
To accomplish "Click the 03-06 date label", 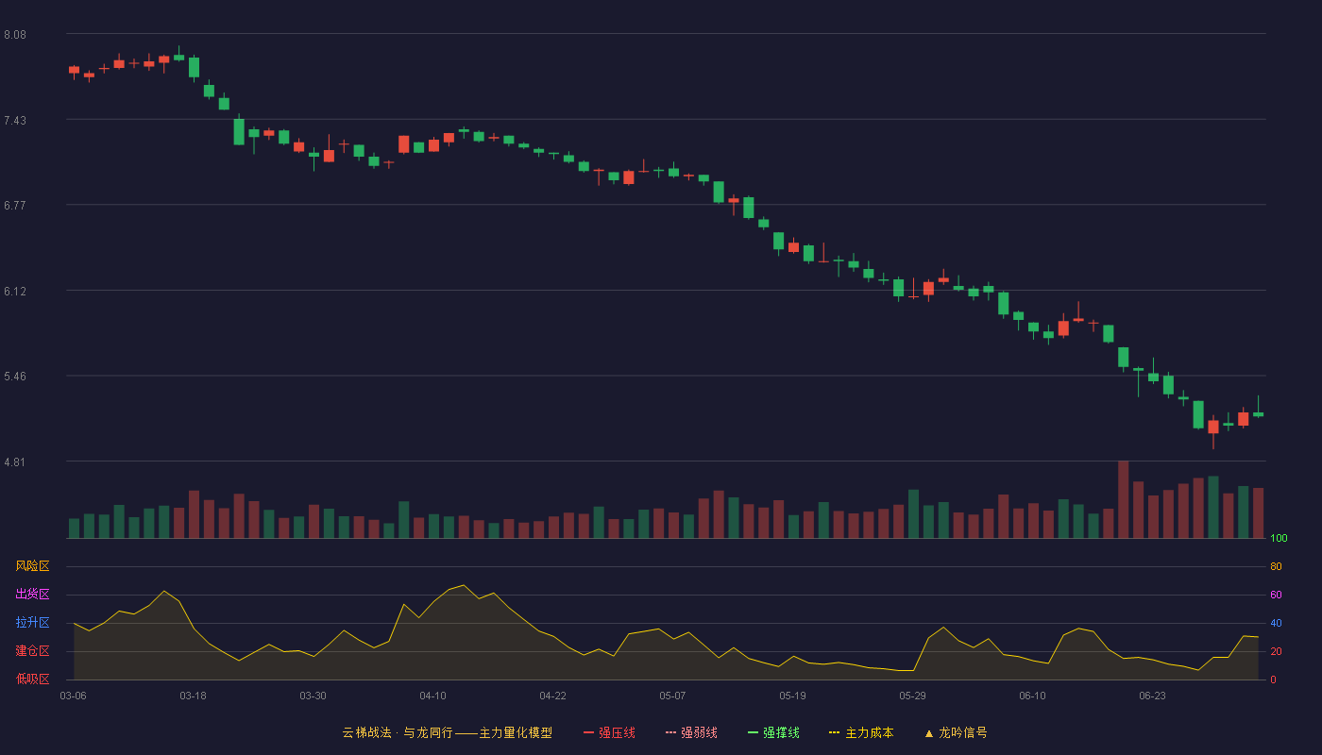I will [x=74, y=696].
